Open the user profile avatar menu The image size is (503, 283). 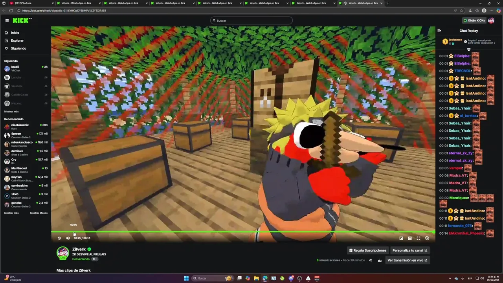coord(491,20)
